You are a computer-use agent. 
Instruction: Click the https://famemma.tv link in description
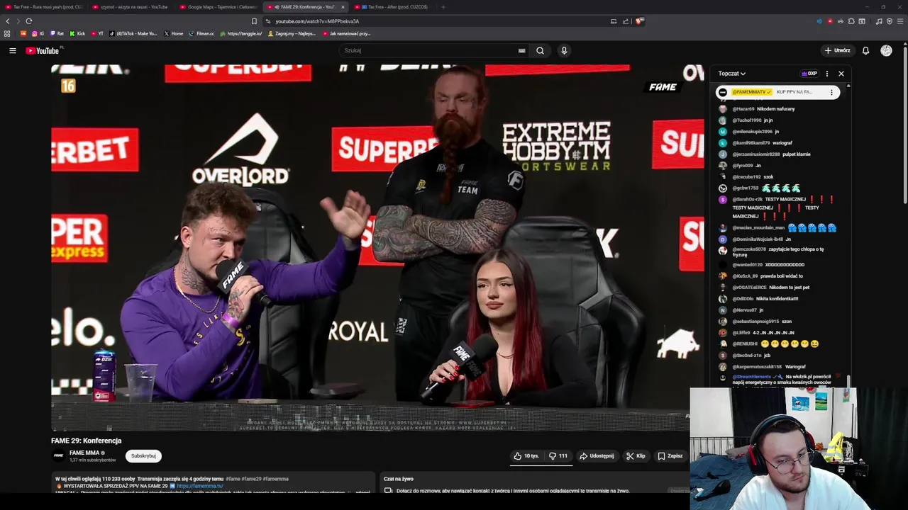coord(200,486)
